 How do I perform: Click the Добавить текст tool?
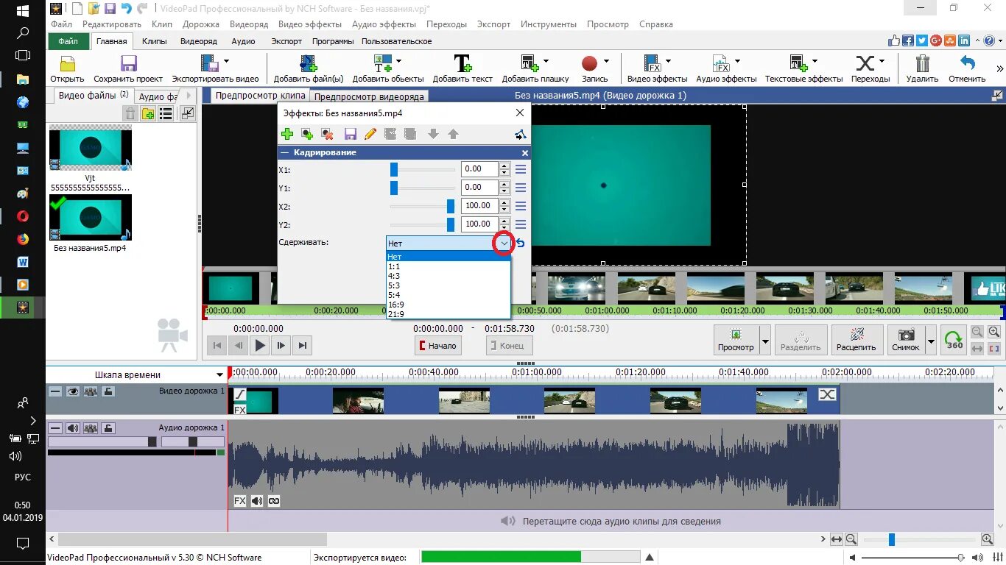(462, 69)
